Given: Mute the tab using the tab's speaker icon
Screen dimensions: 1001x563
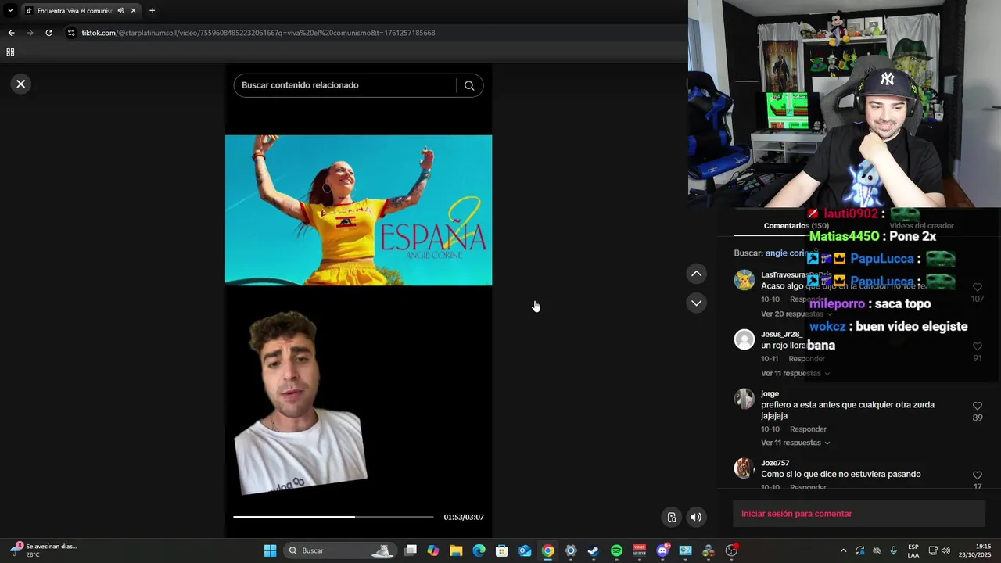Looking at the screenshot, I should pyautogui.click(x=120, y=11).
